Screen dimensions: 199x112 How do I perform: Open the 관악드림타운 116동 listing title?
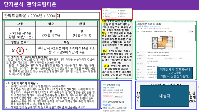point(113,85)
